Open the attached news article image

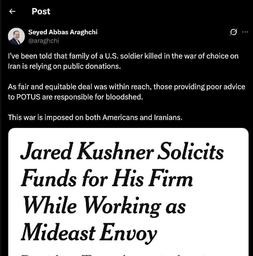point(128,192)
